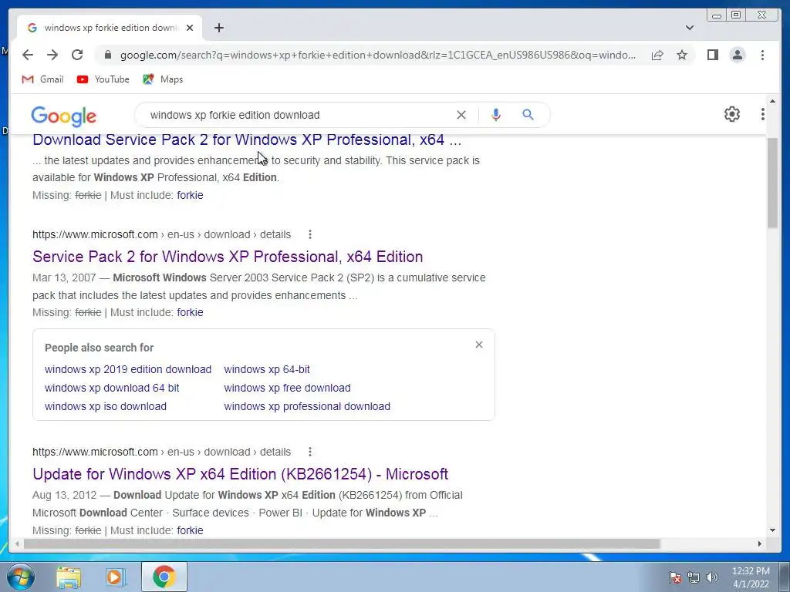Open the Chrome three-dot menu
The height and width of the screenshot is (592, 790).
762,55
